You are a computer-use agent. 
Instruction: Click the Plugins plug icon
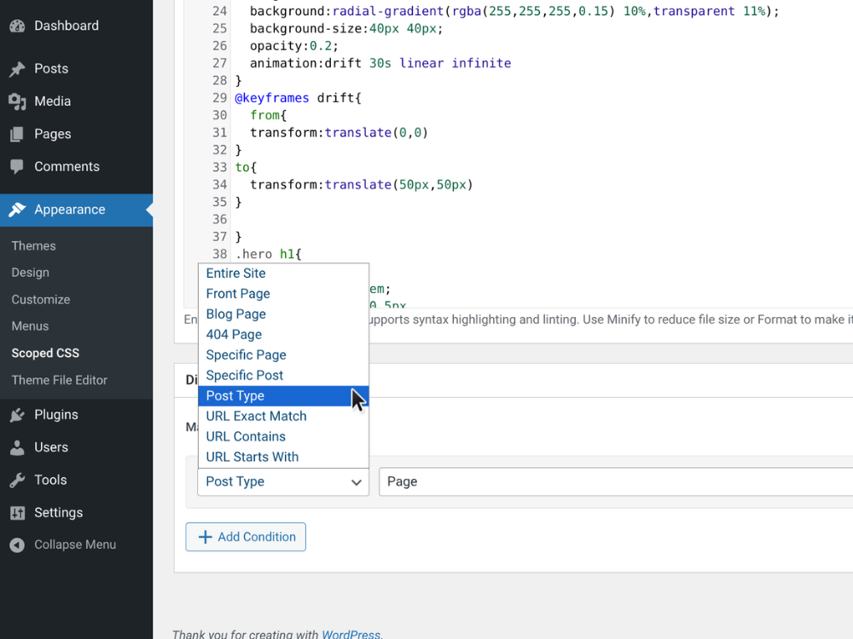17,415
